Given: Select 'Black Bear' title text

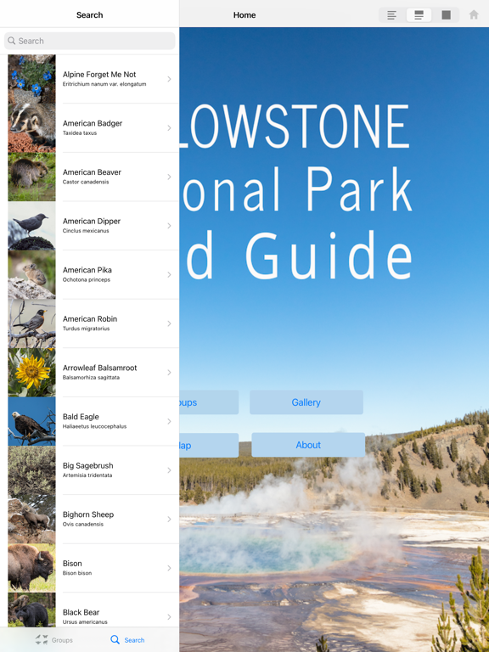Looking at the screenshot, I should [81, 612].
